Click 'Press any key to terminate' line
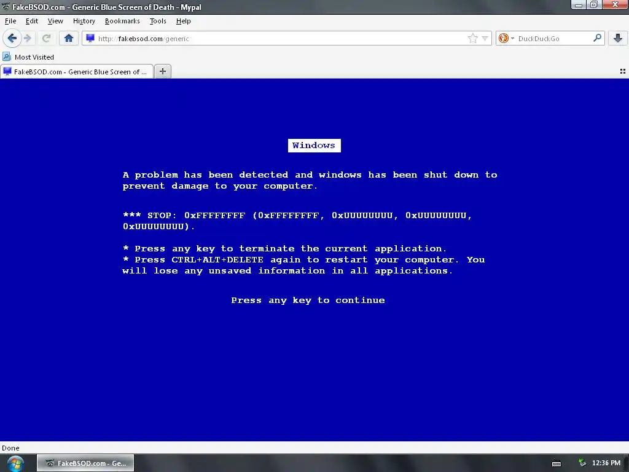Image resolution: width=629 pixels, height=472 pixels. coord(284,248)
